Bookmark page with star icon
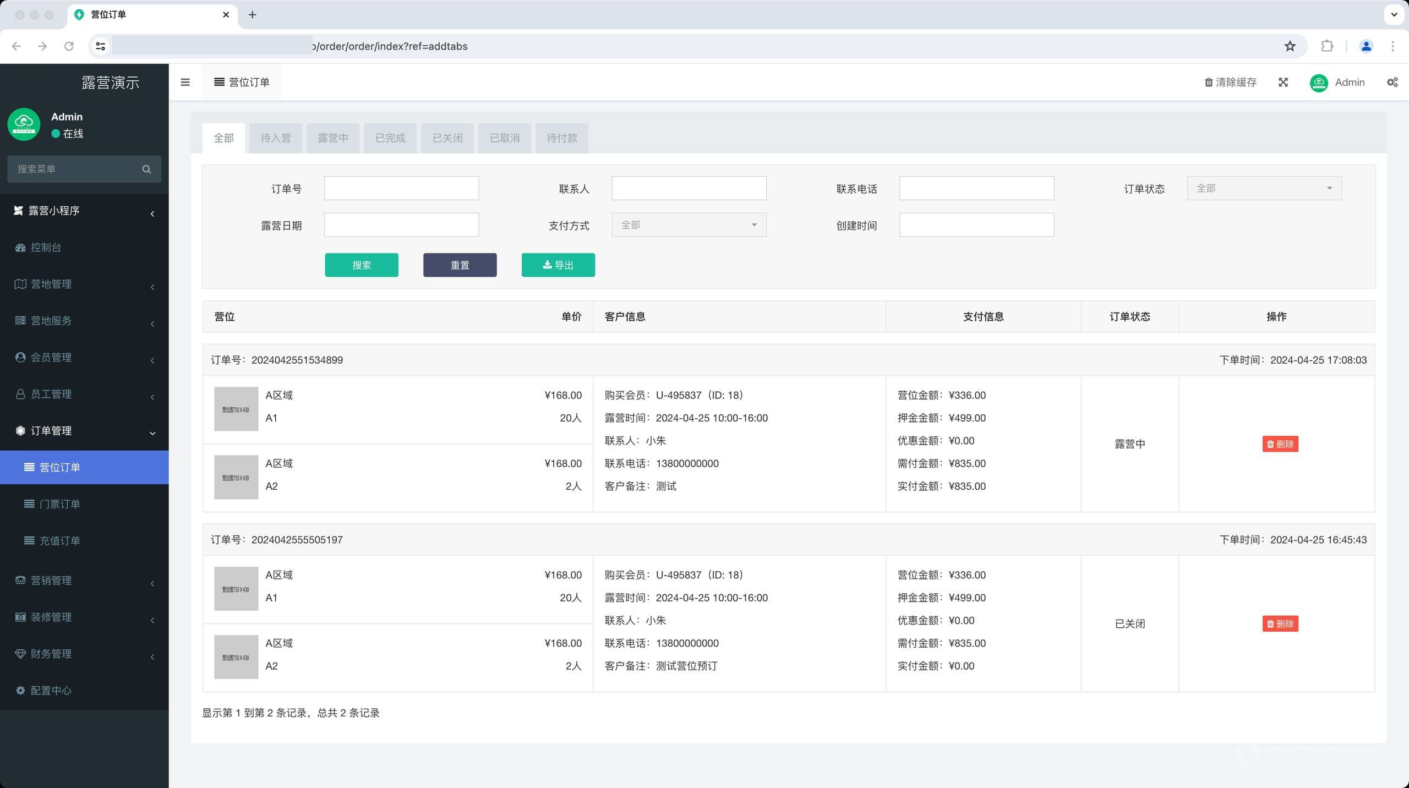Viewport: 1409px width, 788px height. tap(1290, 46)
